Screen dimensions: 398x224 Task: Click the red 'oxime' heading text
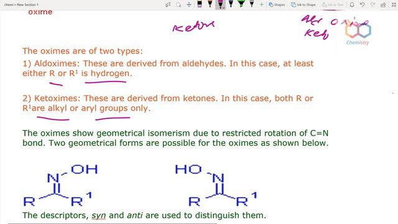tap(40, 12)
